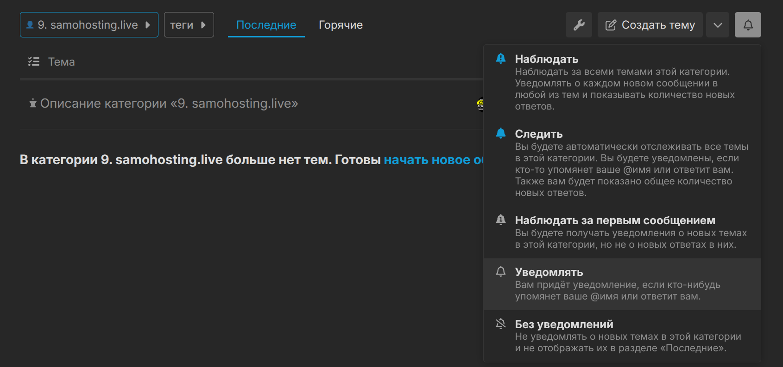This screenshot has width=783, height=367.
Task: Click the bulk select icon beside Тема
Action: (34, 61)
